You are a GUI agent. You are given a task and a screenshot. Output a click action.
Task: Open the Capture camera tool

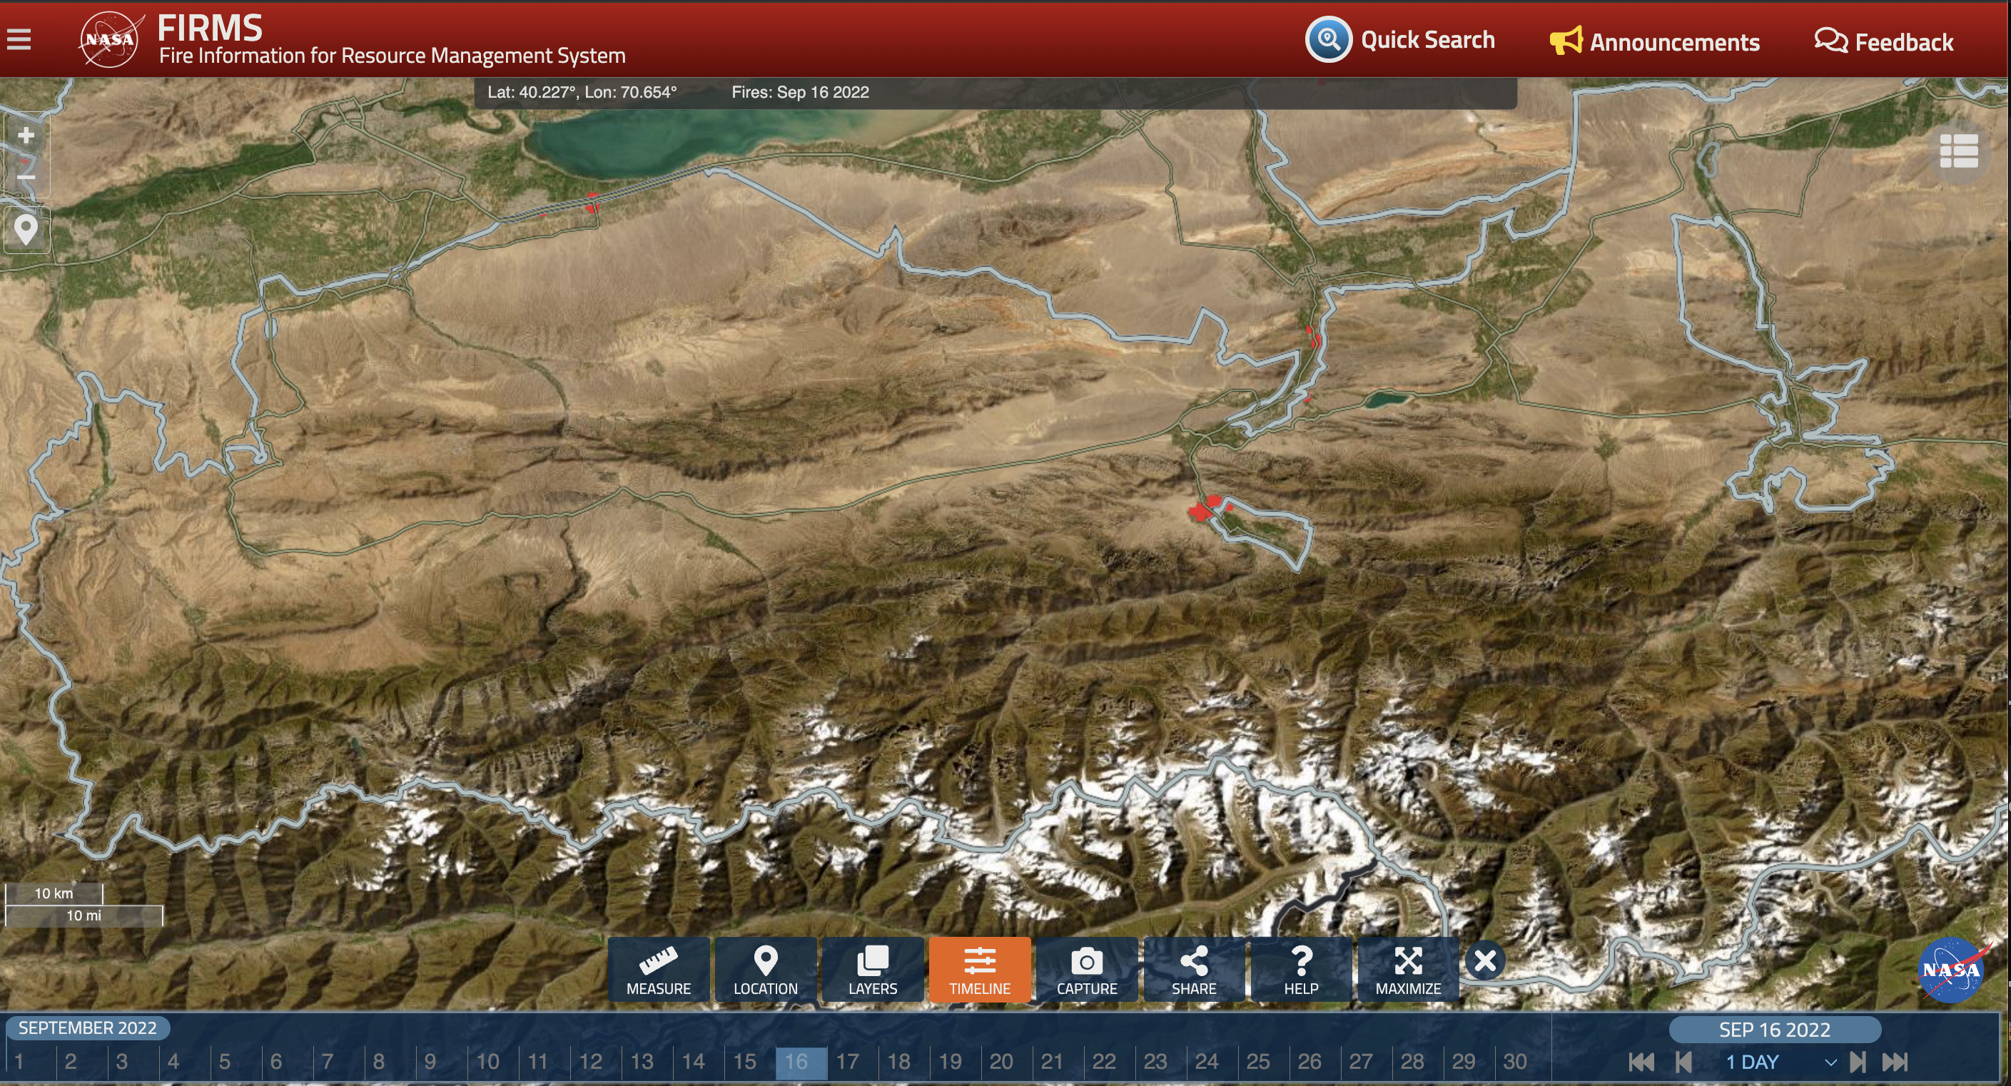pos(1087,970)
